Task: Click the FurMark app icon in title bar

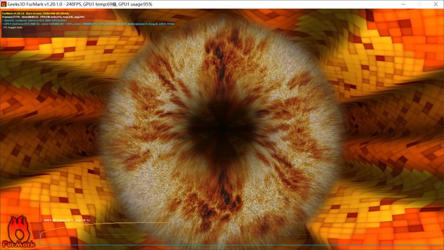Action: [x=4, y=4]
